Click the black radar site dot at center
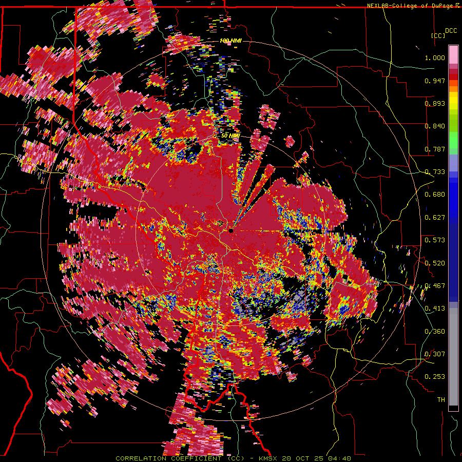The width and height of the screenshot is (462, 462). [x=231, y=230]
